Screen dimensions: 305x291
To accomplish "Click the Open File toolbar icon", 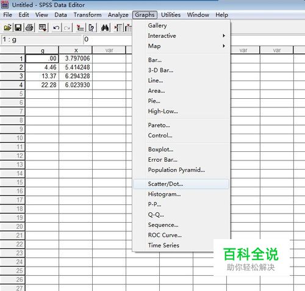I will [7, 27].
